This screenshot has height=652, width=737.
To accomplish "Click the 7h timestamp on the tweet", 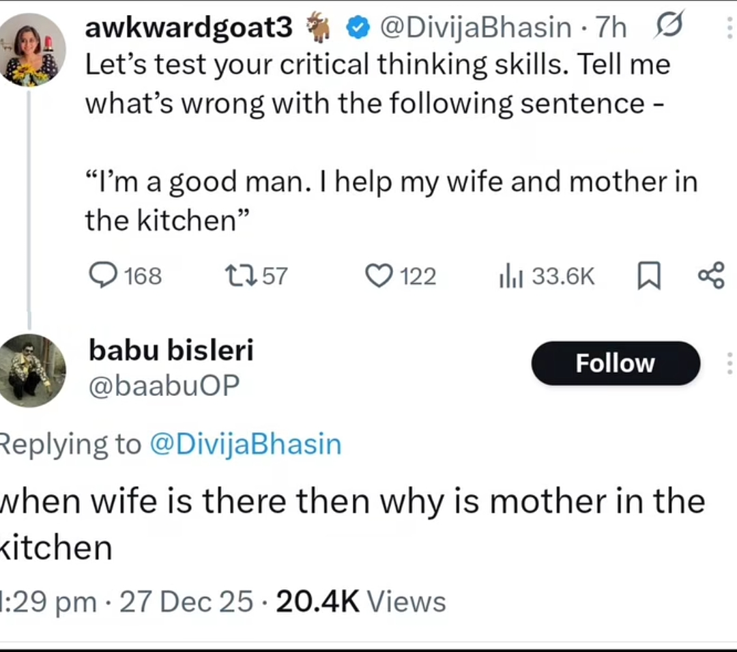I will 611,27.
